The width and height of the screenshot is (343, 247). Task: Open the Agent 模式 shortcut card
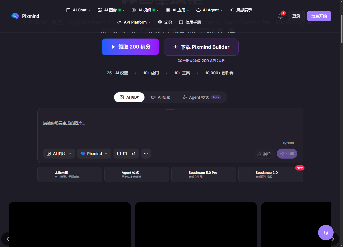click(137, 174)
